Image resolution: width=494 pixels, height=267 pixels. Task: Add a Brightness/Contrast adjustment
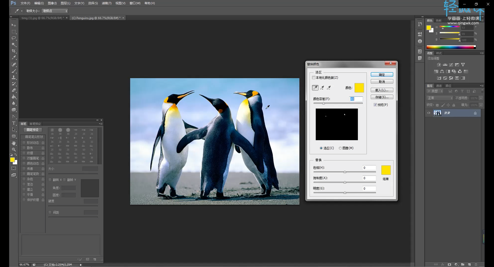[x=439, y=65]
